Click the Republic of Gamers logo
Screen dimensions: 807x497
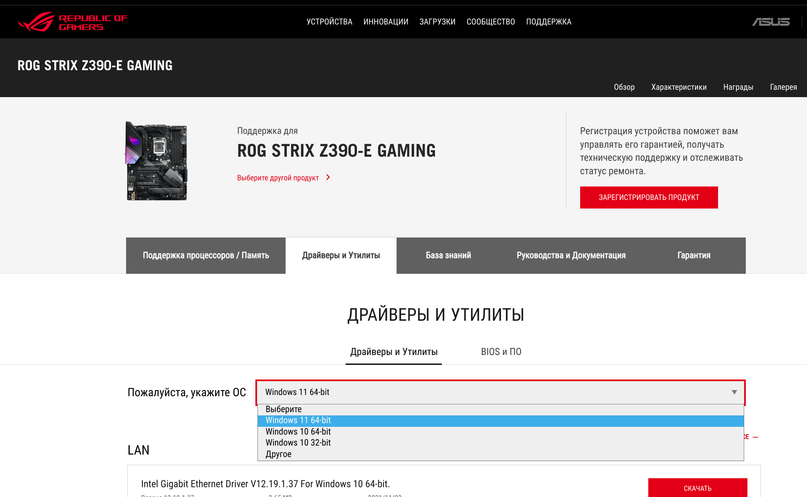(73, 22)
